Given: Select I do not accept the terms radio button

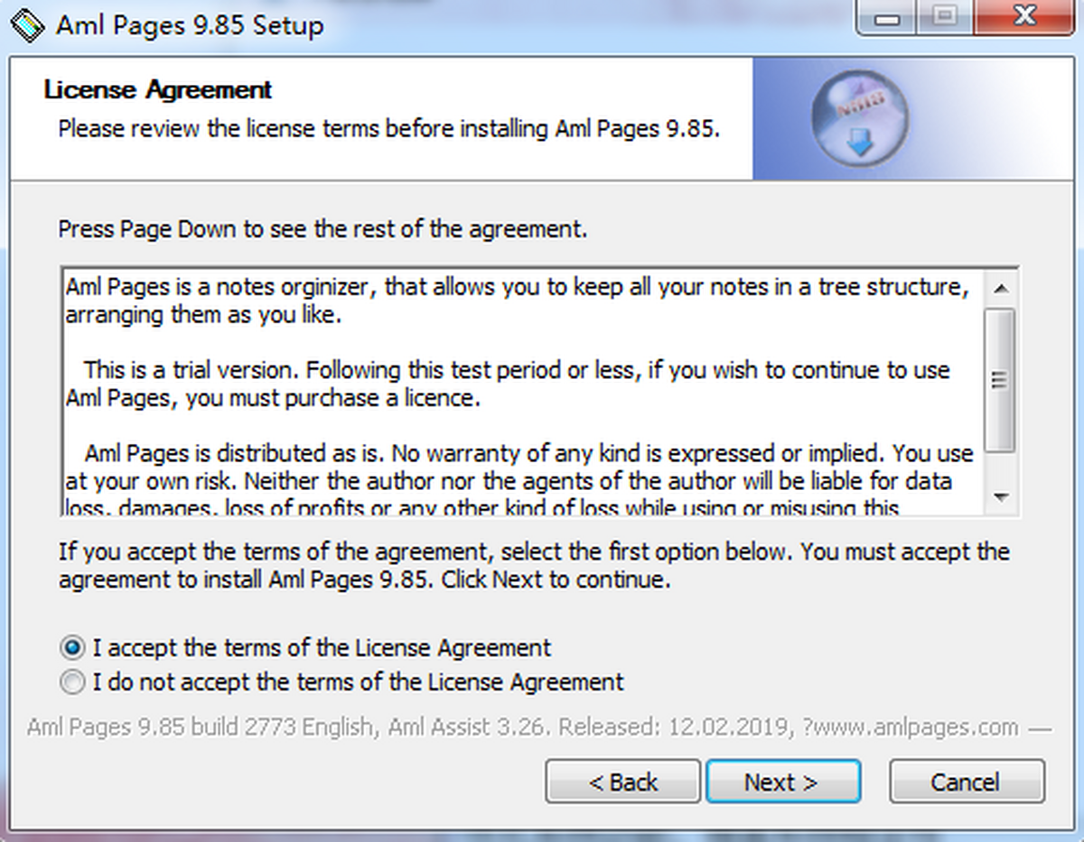Looking at the screenshot, I should click(x=73, y=681).
